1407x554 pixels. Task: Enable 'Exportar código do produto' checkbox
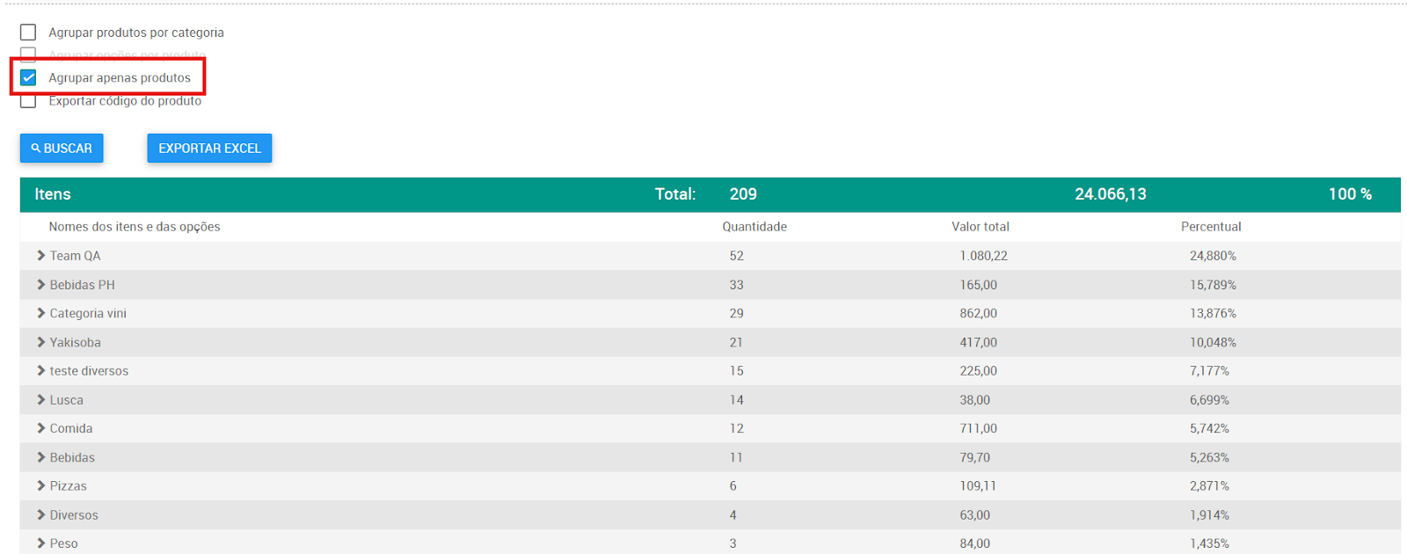[x=28, y=101]
